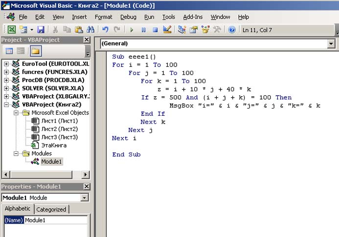Collapse the Modules folder in project tree
The width and height of the screenshot is (339, 237).
tap(16, 153)
